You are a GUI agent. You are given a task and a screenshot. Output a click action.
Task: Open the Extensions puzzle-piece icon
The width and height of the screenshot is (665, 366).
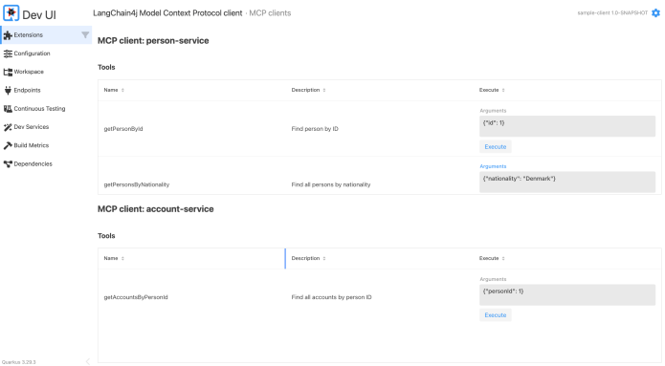coord(8,35)
